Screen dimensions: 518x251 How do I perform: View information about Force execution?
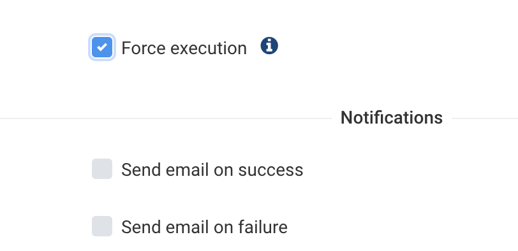coord(269,46)
